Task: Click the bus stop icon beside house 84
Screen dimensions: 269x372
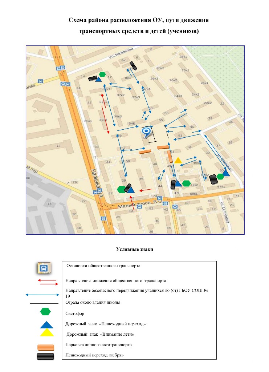Action: click(140, 207)
